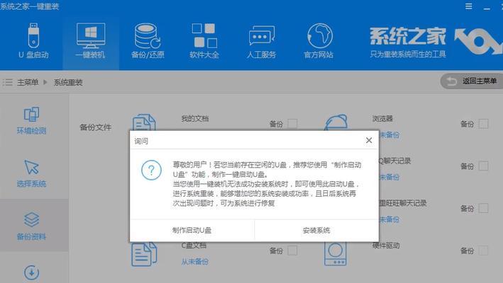Click the 硬件驱动 hard drive icon
The width and height of the screenshot is (503, 283).
(336, 254)
